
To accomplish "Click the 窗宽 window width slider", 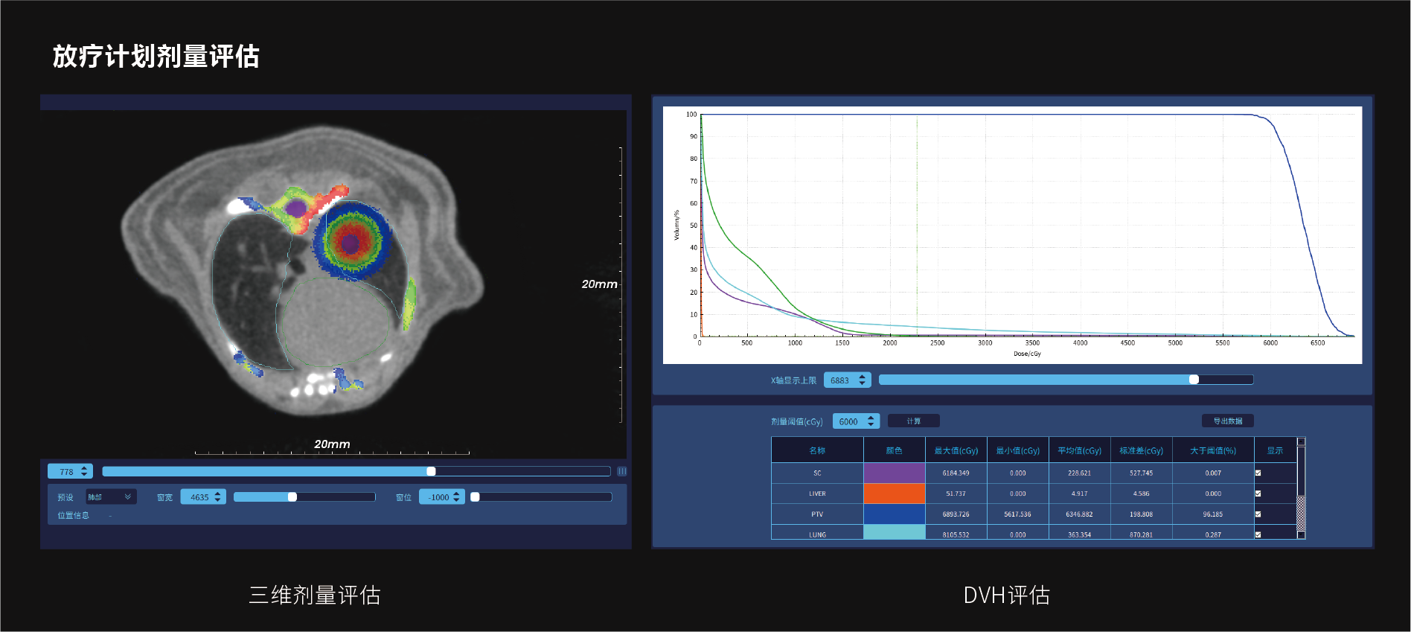I will click(304, 497).
